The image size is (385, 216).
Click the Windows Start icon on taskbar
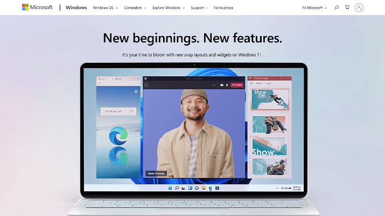170,188
